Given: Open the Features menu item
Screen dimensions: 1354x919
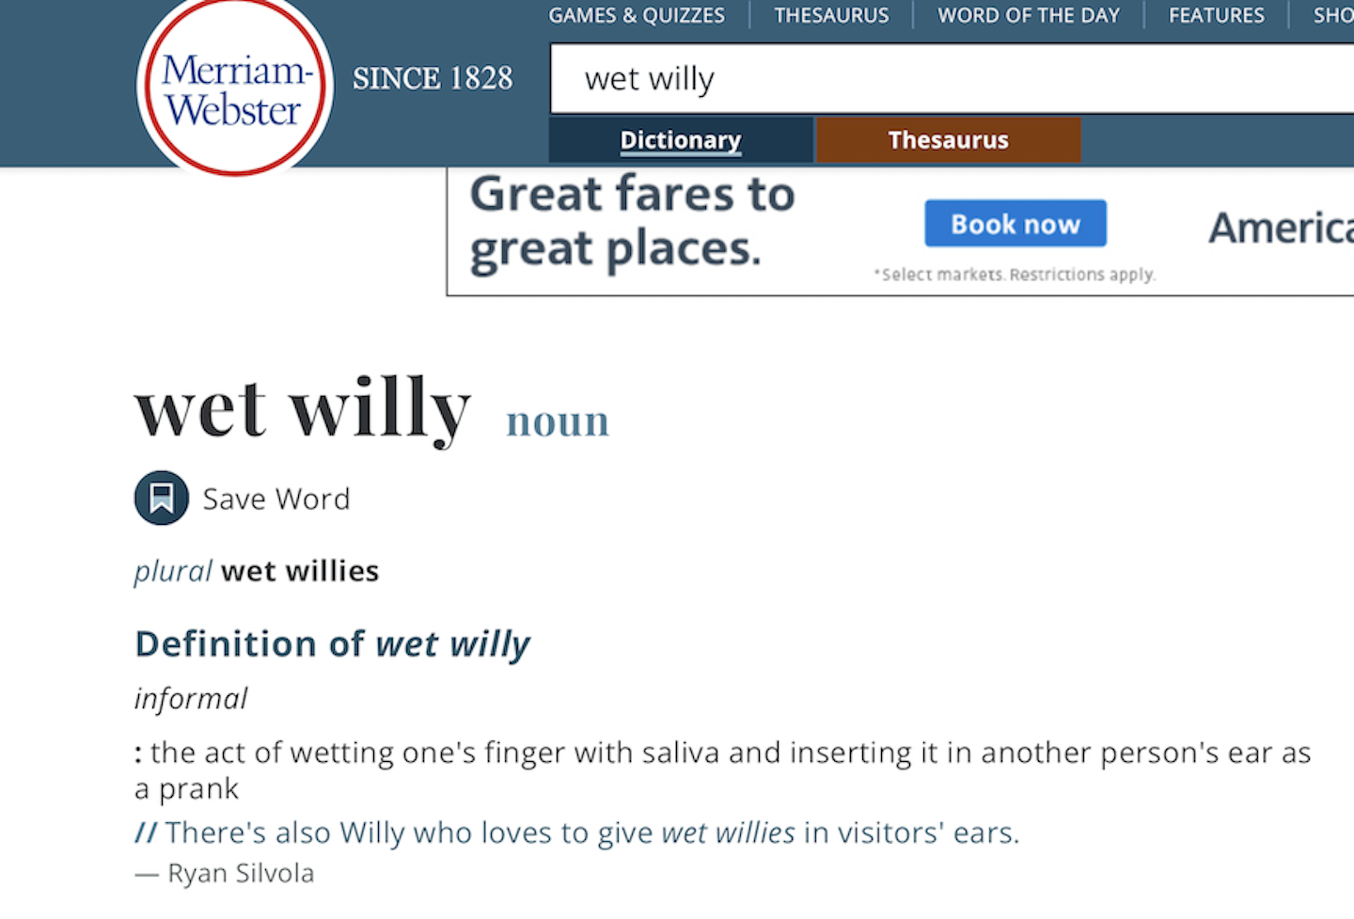Looking at the screenshot, I should [x=1216, y=15].
